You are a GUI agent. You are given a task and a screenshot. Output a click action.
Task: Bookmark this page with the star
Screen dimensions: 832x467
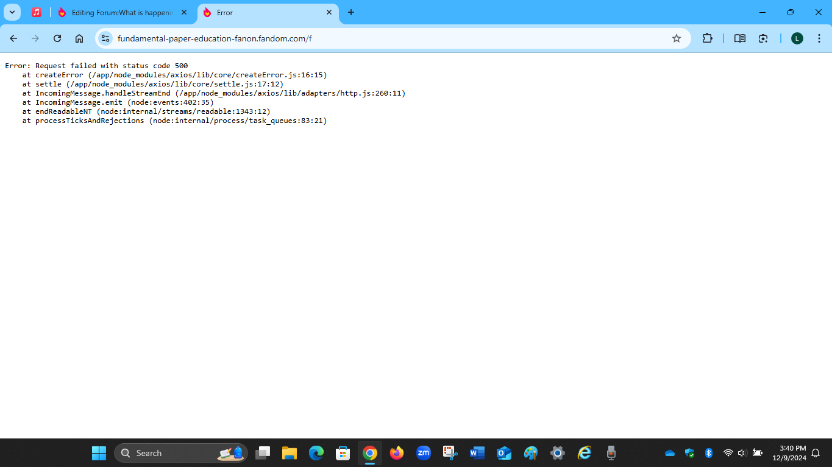tap(677, 38)
